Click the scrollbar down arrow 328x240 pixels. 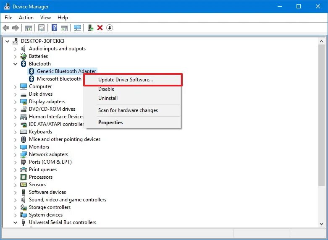[x=322, y=224]
